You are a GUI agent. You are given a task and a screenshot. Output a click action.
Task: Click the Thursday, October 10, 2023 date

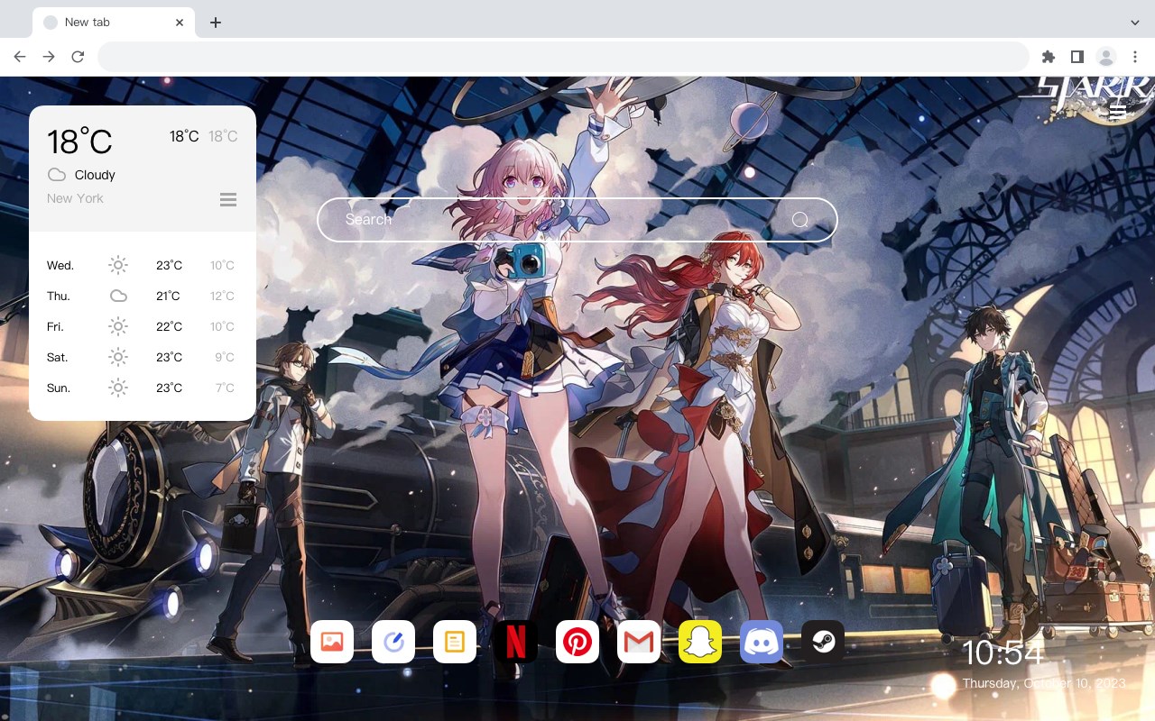coord(1044,683)
